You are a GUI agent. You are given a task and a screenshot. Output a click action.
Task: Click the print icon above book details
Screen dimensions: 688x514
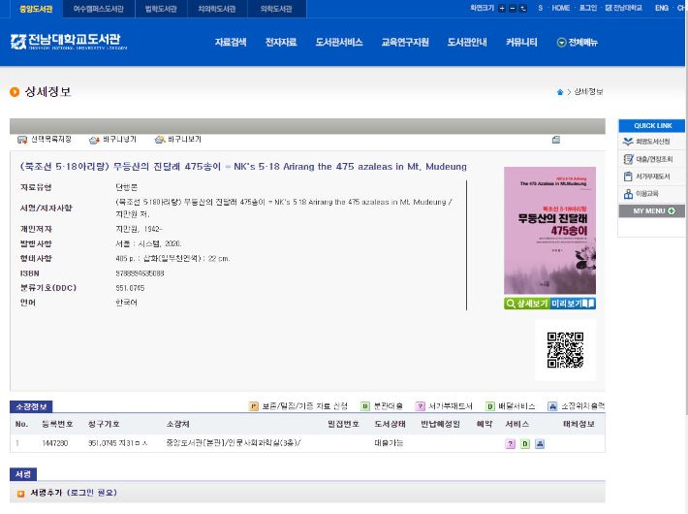[x=555, y=140]
